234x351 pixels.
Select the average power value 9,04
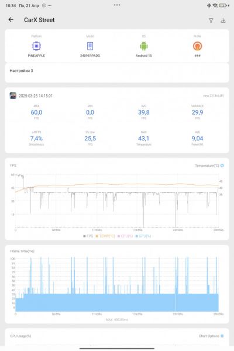[x=197, y=139]
